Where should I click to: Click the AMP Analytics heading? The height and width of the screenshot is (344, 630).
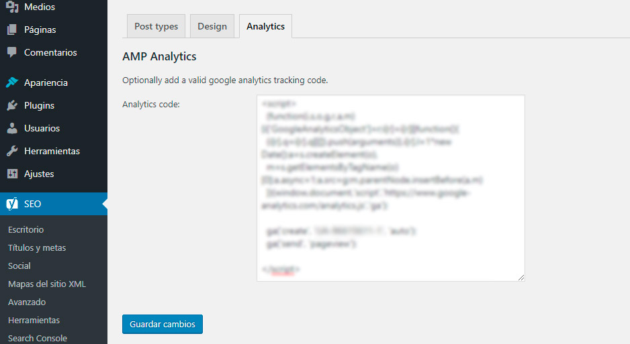[x=159, y=56]
